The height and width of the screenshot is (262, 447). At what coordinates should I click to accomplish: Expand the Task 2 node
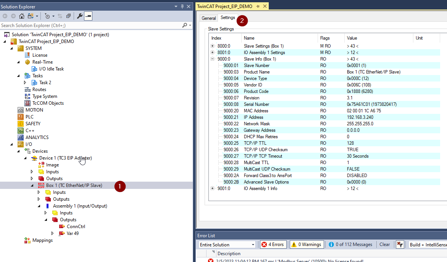click(25, 83)
